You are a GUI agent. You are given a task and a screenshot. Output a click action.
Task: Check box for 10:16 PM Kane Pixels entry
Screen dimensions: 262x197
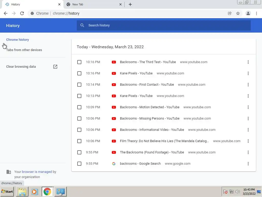click(79, 73)
